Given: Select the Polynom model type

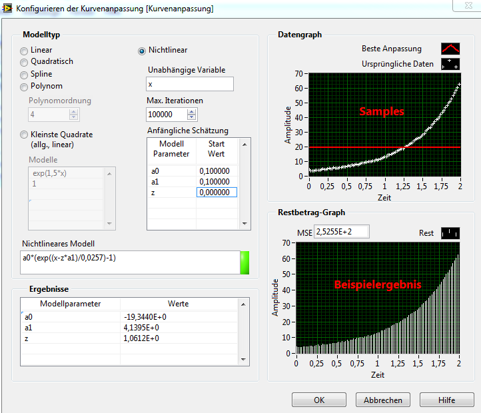Looking at the screenshot, I should [24, 87].
